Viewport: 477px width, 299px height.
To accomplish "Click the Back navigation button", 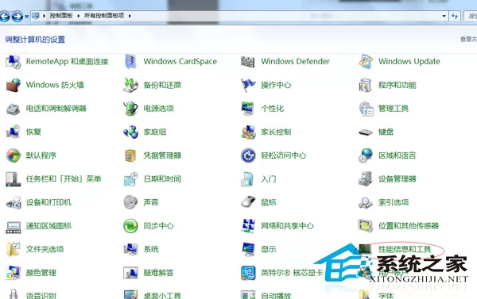I will point(5,16).
